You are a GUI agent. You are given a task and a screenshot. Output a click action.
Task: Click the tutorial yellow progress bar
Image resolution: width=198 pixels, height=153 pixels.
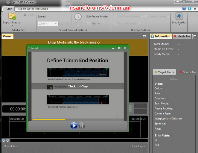click(x=49, y=120)
